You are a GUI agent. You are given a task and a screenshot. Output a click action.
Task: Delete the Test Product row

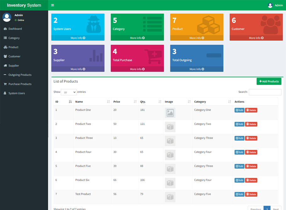tap(251, 194)
